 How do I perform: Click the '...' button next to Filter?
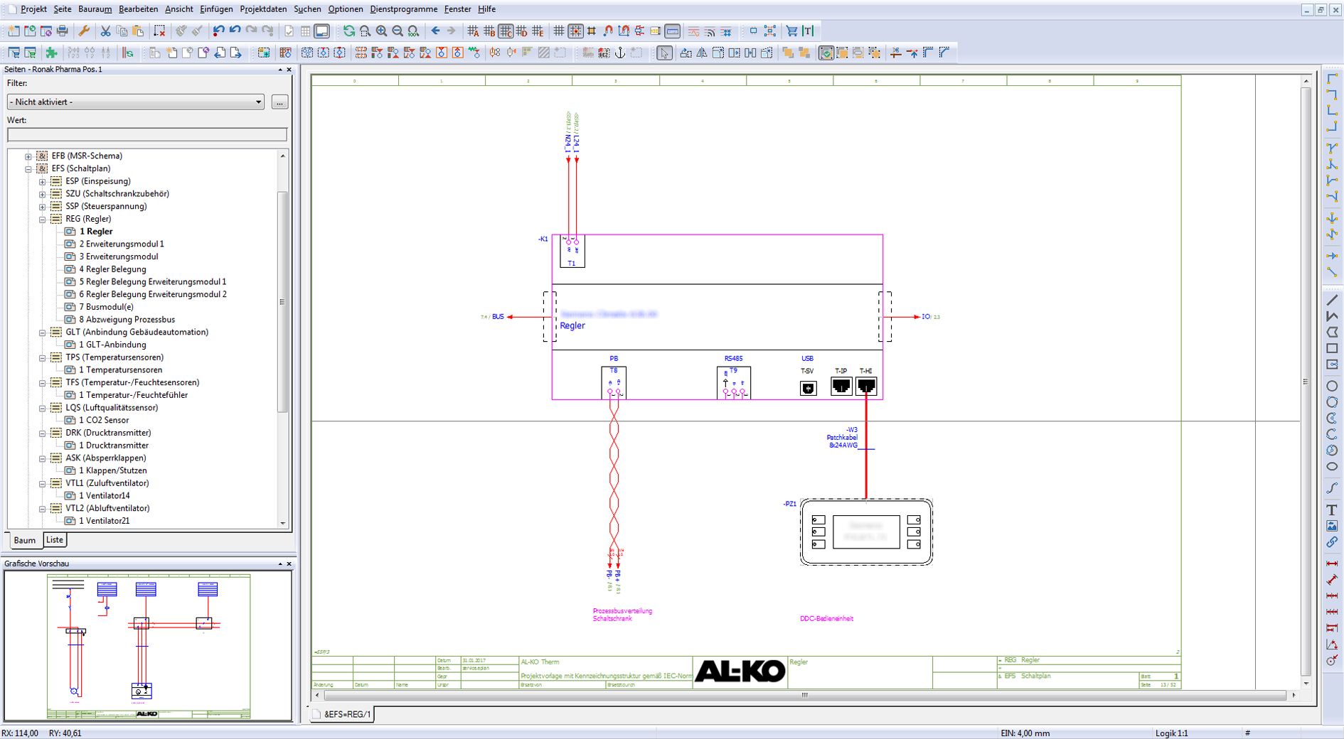[x=279, y=102]
